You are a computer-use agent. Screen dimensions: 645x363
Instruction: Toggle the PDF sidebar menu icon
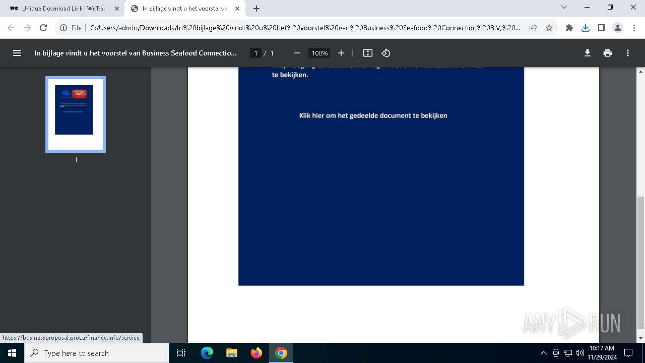(x=17, y=53)
